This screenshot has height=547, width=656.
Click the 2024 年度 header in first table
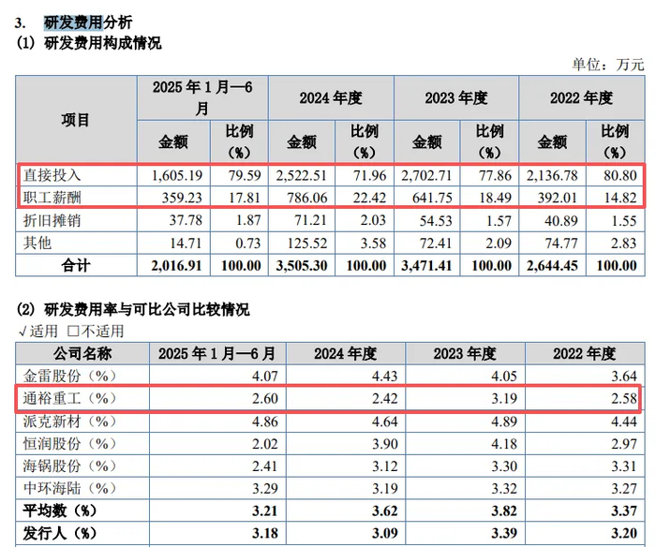click(x=331, y=98)
